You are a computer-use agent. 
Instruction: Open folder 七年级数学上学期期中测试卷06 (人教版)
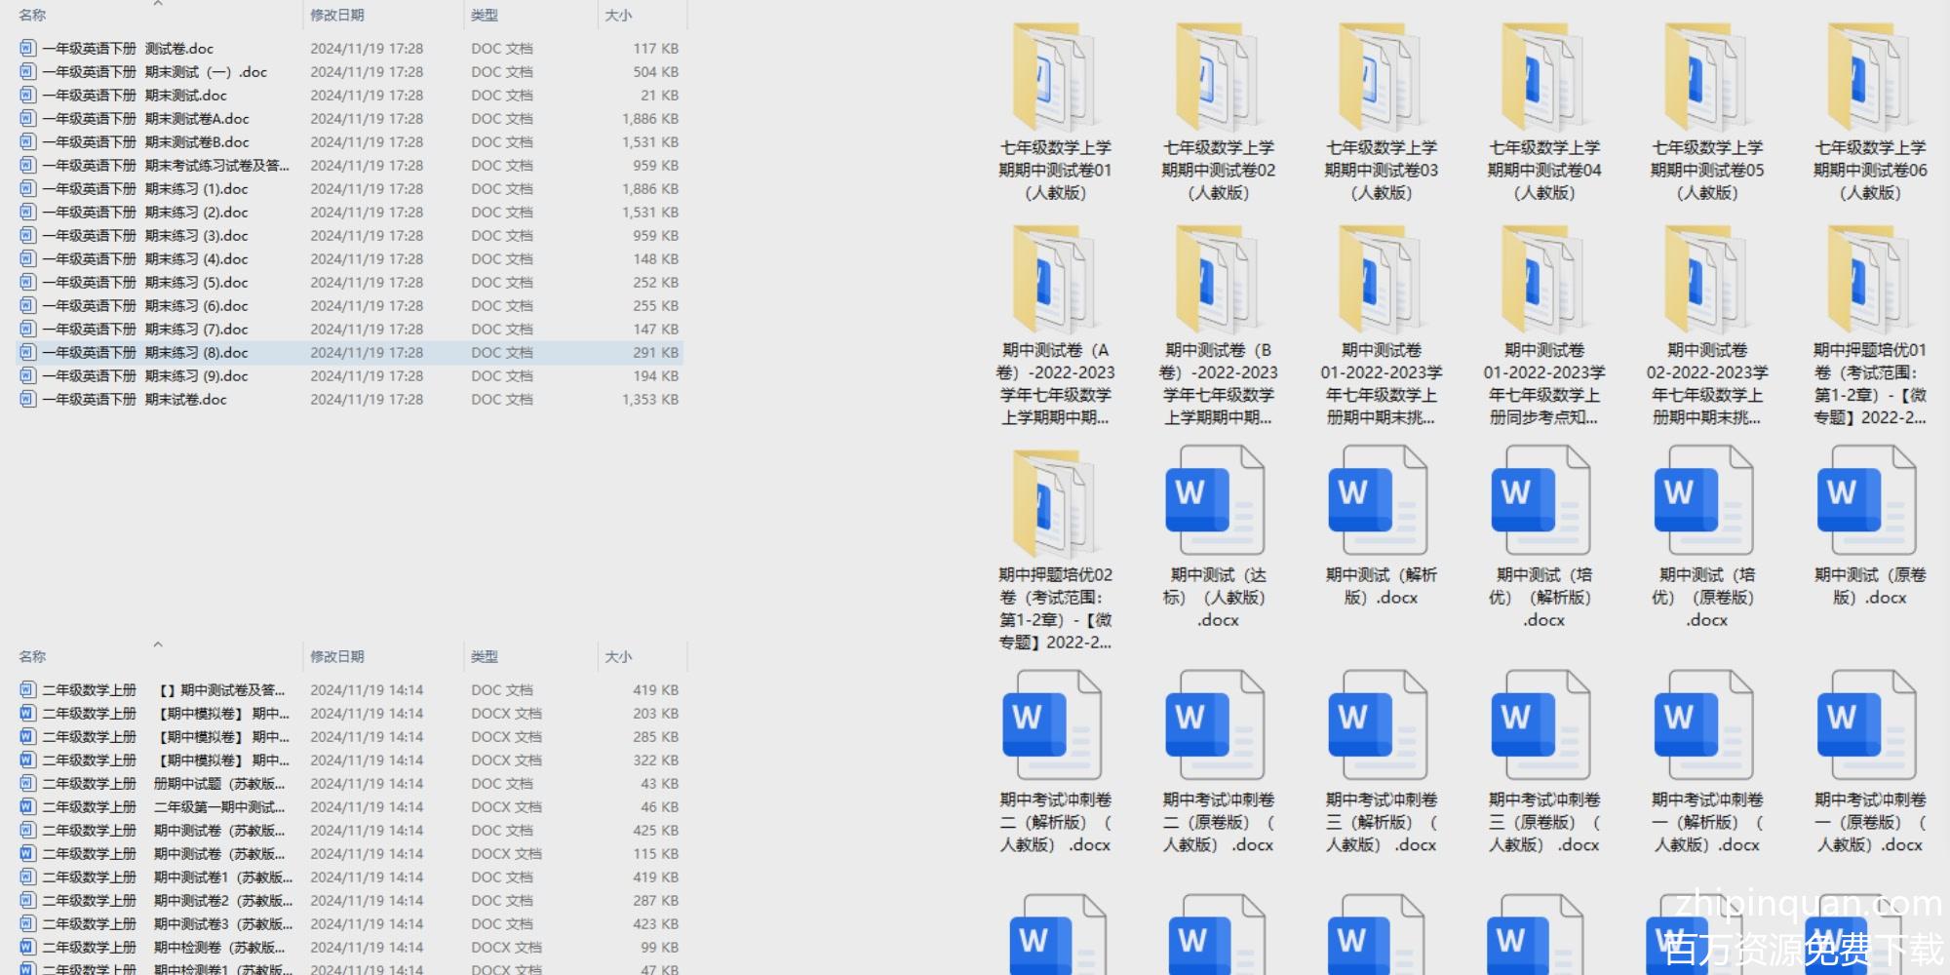pos(1869,80)
